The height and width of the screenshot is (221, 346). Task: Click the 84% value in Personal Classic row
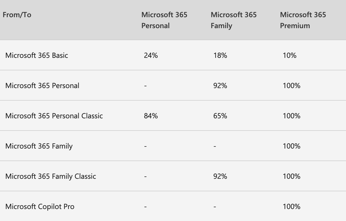point(151,116)
